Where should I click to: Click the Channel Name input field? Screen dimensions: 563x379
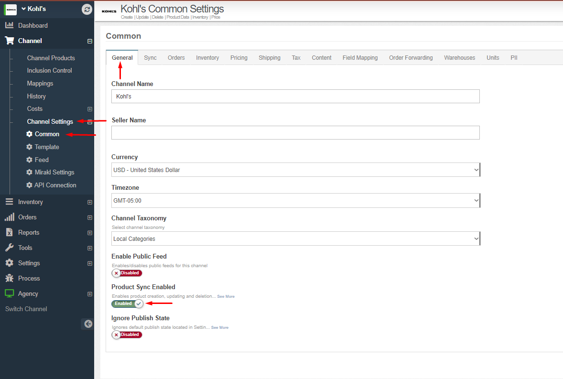(295, 96)
